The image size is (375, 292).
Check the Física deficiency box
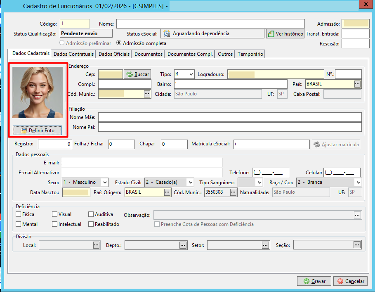click(19, 214)
